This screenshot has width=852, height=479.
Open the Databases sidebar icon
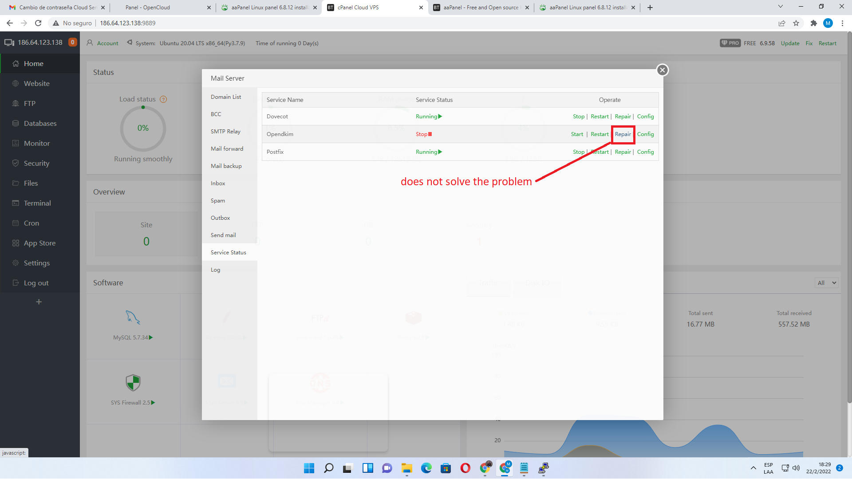click(16, 124)
